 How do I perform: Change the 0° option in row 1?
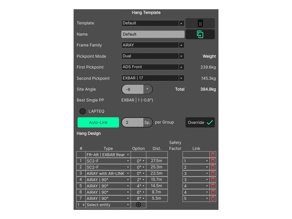(138, 161)
